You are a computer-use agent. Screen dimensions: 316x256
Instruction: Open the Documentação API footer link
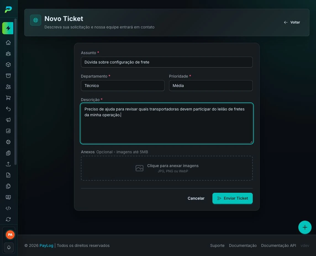278,246
